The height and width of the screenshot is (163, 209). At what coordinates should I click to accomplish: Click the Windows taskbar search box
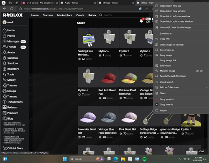click(87, 159)
